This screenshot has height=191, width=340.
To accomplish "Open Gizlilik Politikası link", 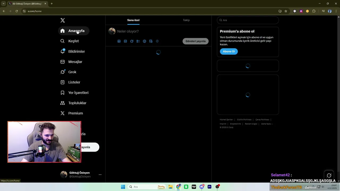I will [244, 120].
